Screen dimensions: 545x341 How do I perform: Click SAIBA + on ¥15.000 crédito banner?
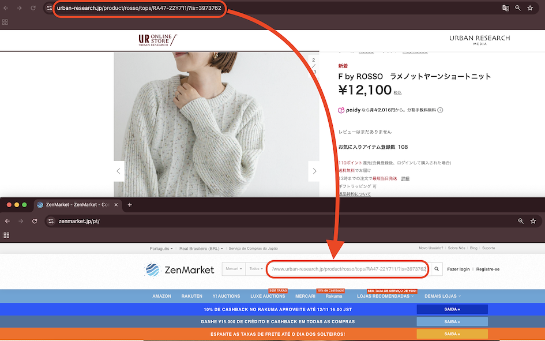pyautogui.click(x=452, y=321)
